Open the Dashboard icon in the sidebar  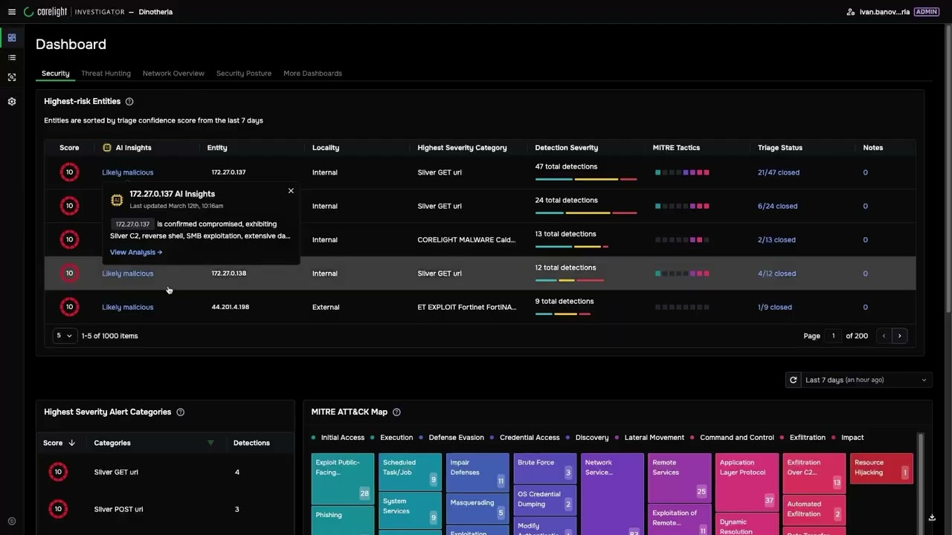click(x=11, y=37)
